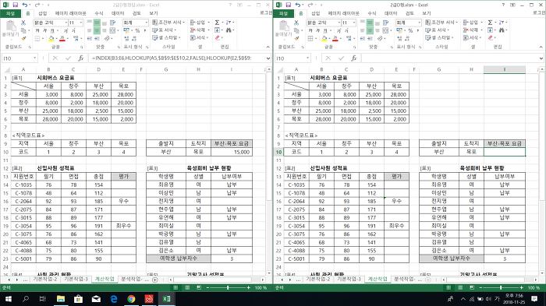The width and height of the screenshot is (546, 306).
Task: Paste via 붙여넣기 in right 2급D형 window
Action: [x=283, y=29]
